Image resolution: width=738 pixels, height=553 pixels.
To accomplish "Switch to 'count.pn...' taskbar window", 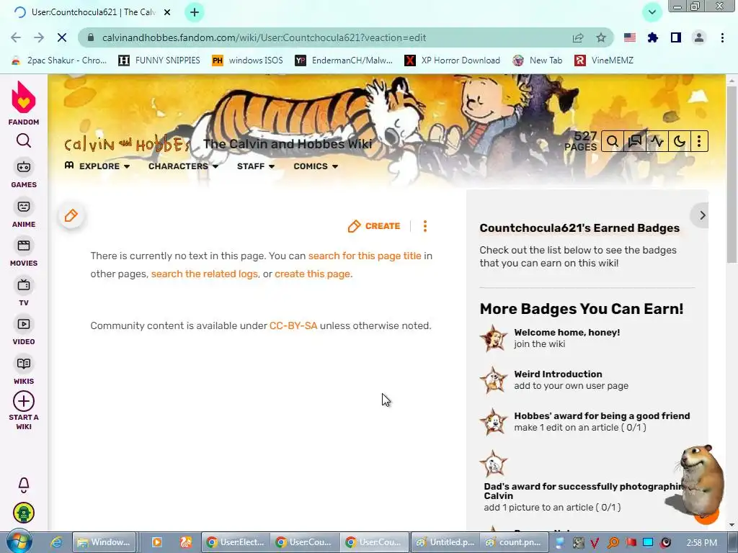I will [514, 542].
